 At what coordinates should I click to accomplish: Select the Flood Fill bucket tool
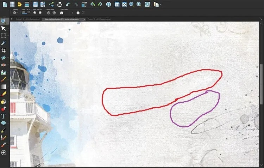pyautogui.click(x=4, y=102)
